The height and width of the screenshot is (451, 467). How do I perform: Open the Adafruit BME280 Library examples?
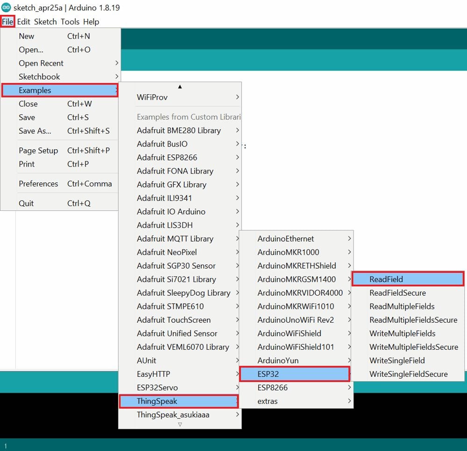click(x=180, y=131)
